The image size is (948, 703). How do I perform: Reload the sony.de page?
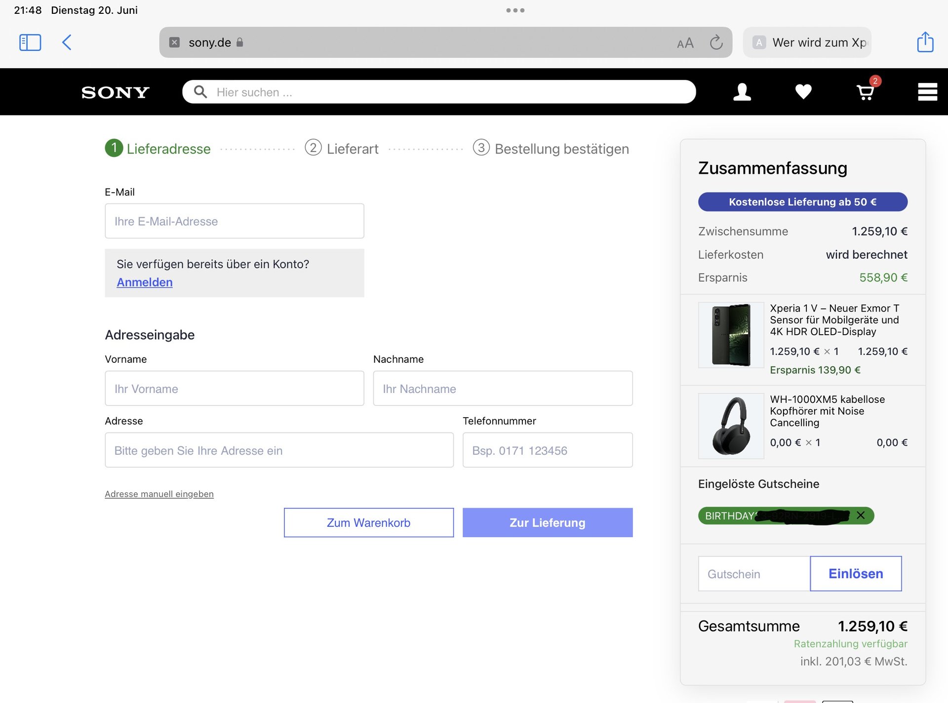[716, 42]
